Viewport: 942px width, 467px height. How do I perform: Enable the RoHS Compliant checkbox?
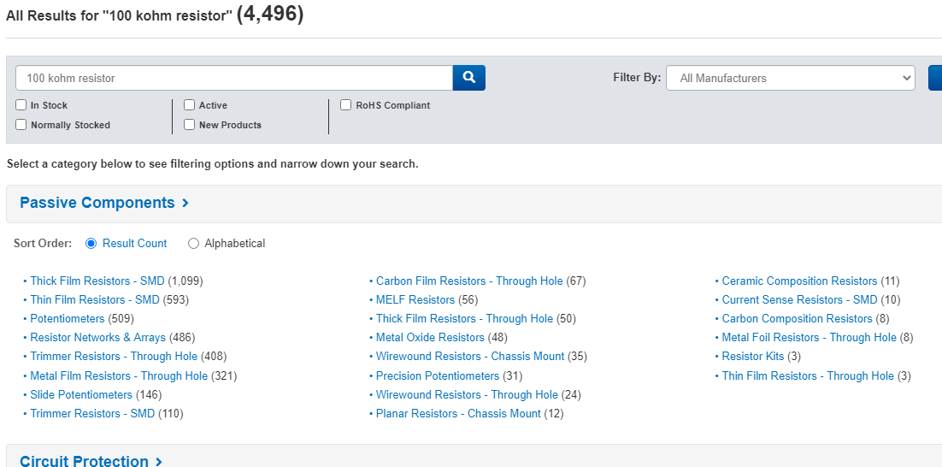click(x=345, y=105)
